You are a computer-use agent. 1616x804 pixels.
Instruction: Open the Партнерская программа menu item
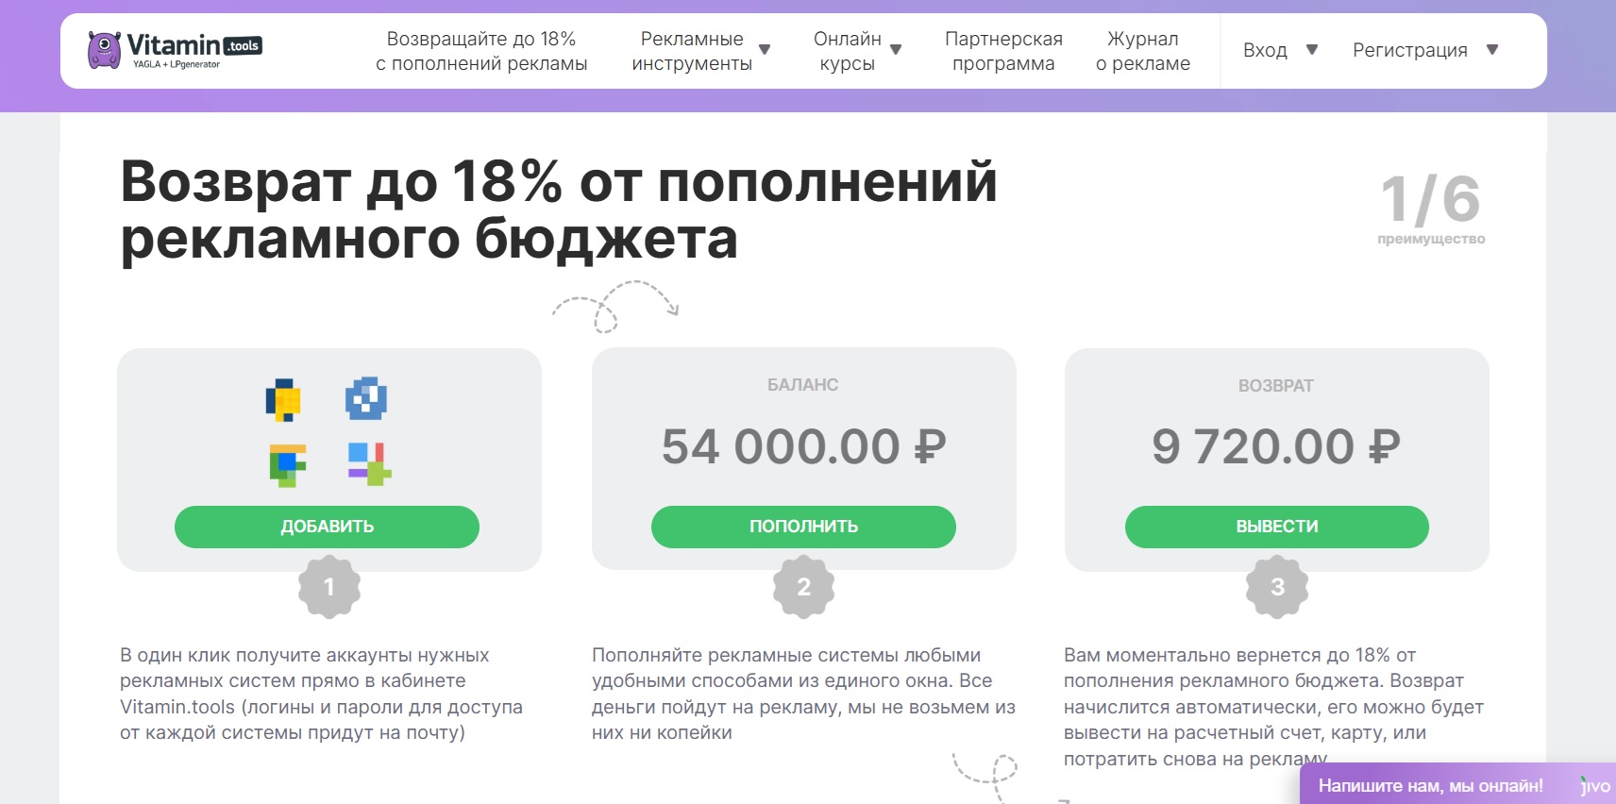[1003, 51]
